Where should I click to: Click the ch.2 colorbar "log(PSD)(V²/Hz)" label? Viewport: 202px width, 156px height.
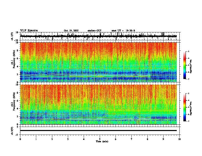click(191, 108)
